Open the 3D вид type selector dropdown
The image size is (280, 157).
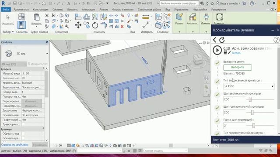point(47,54)
